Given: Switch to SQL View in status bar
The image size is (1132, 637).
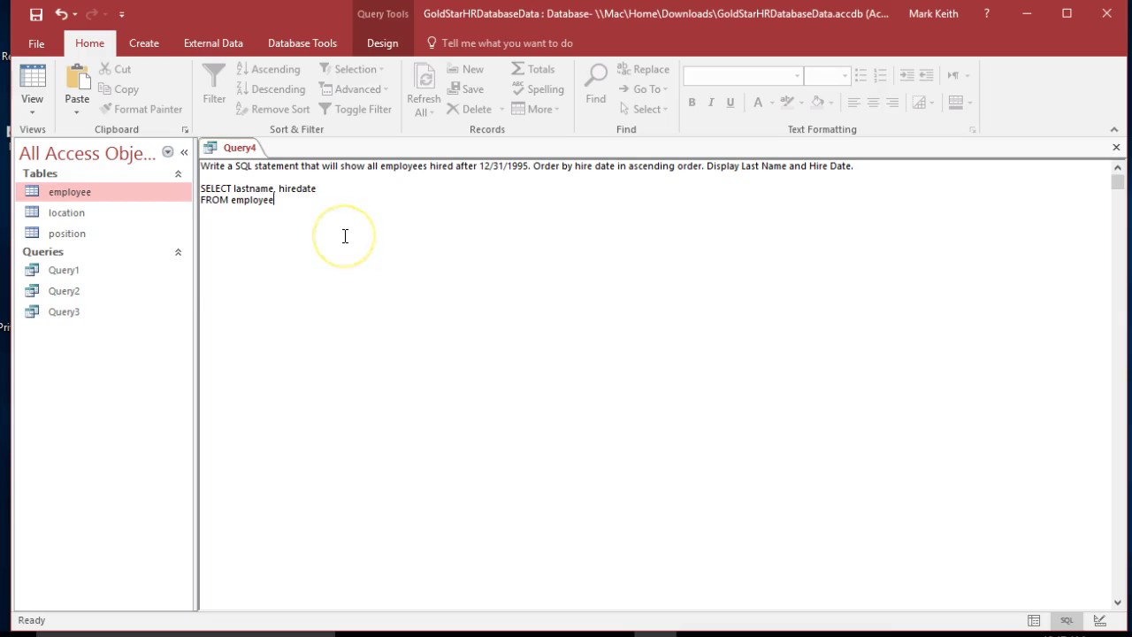Looking at the screenshot, I should point(1067,621).
